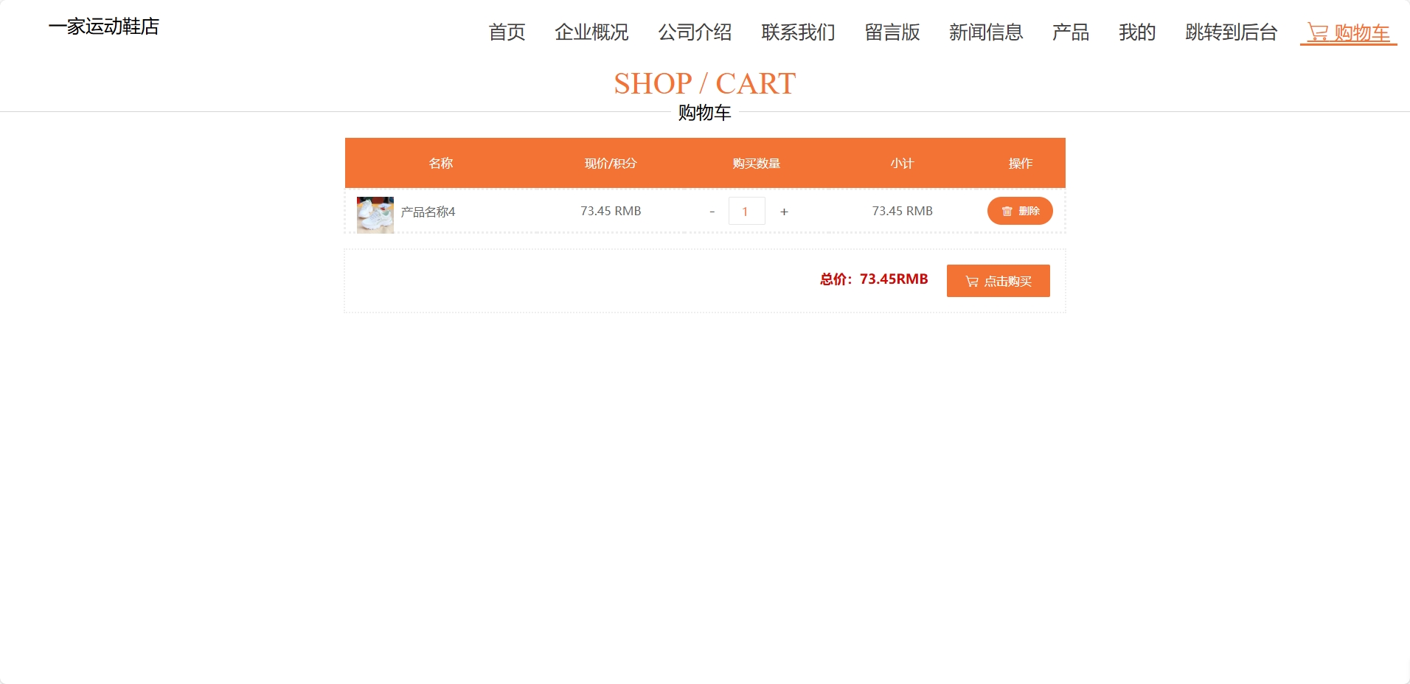1410x684 pixels.
Task: Open the 联系我们 contact page link
Action: tap(799, 32)
